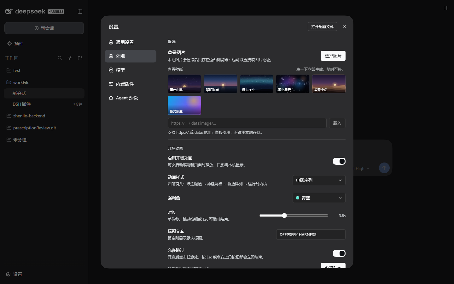The image size is (454, 284).
Task: Collapse the left sidebar with panel icon
Action: 80,11
